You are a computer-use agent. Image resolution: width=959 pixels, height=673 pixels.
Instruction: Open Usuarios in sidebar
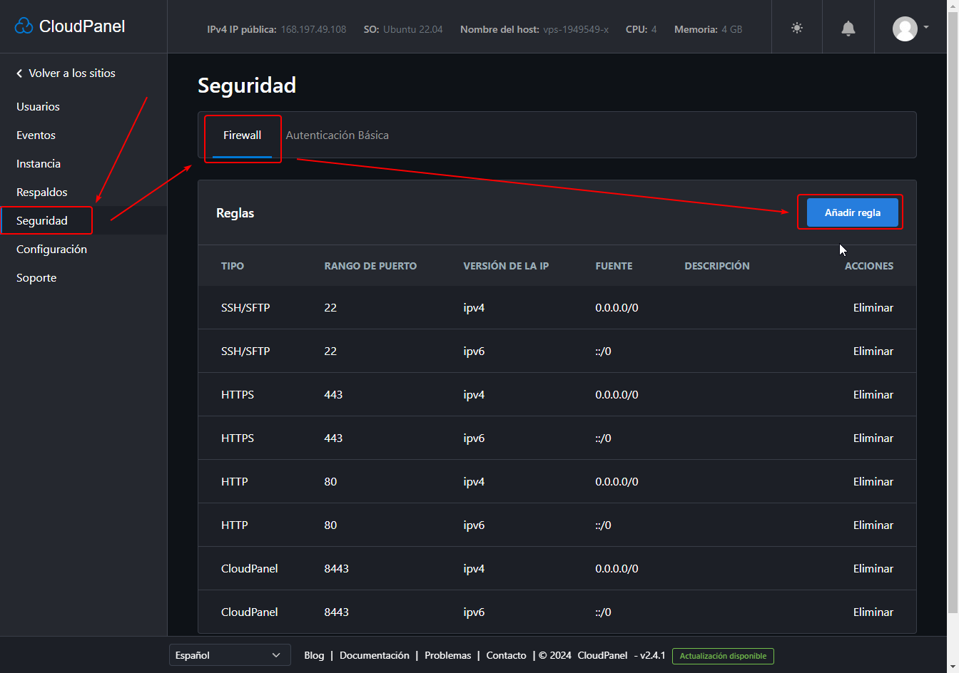(39, 107)
